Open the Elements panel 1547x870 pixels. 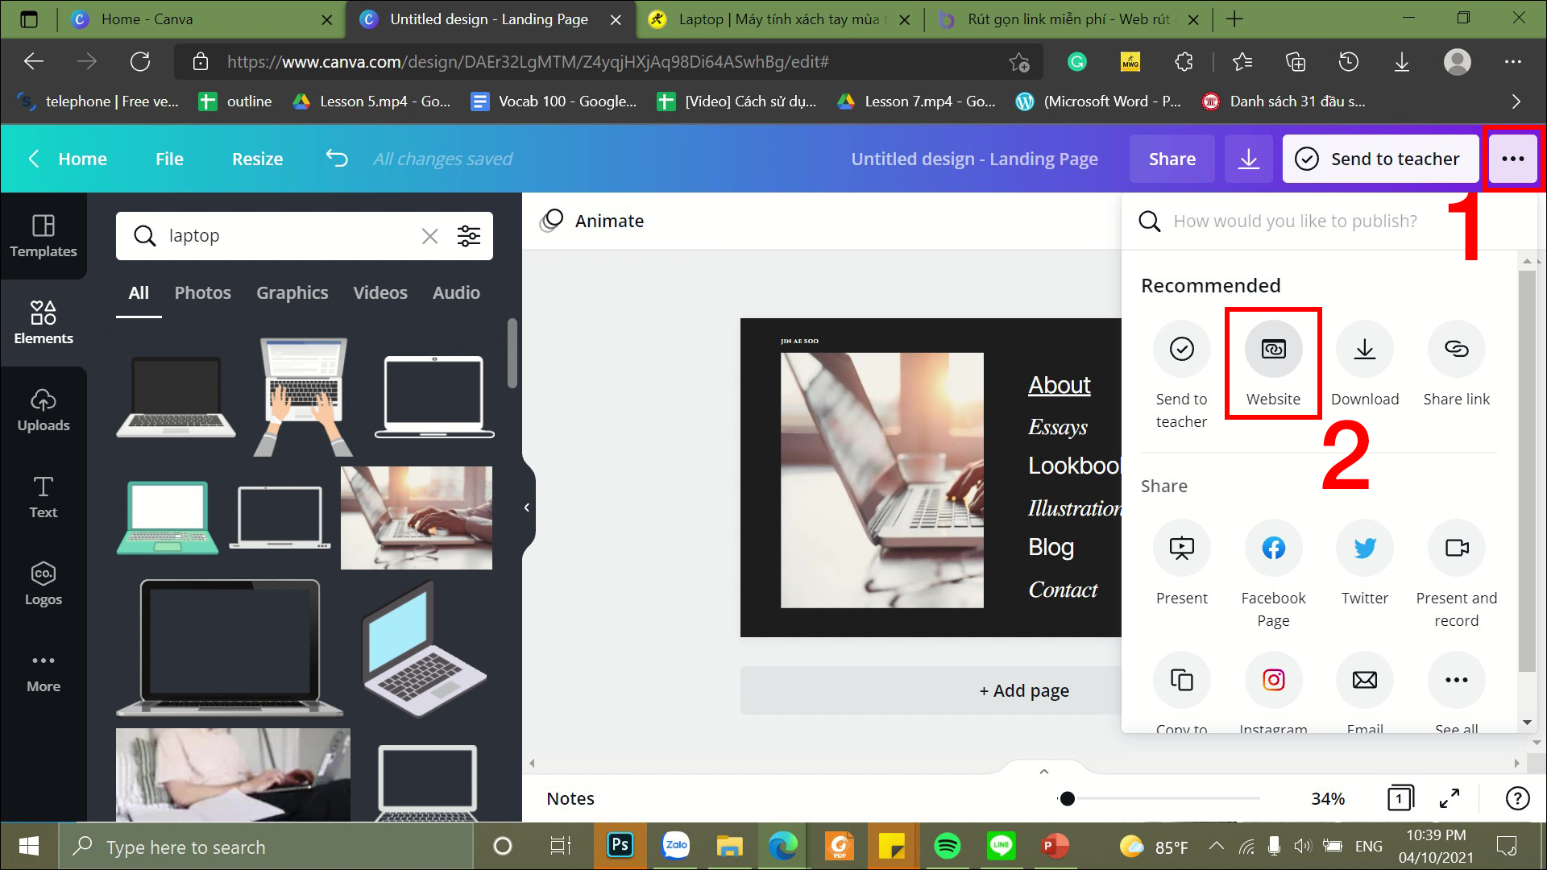[44, 322]
